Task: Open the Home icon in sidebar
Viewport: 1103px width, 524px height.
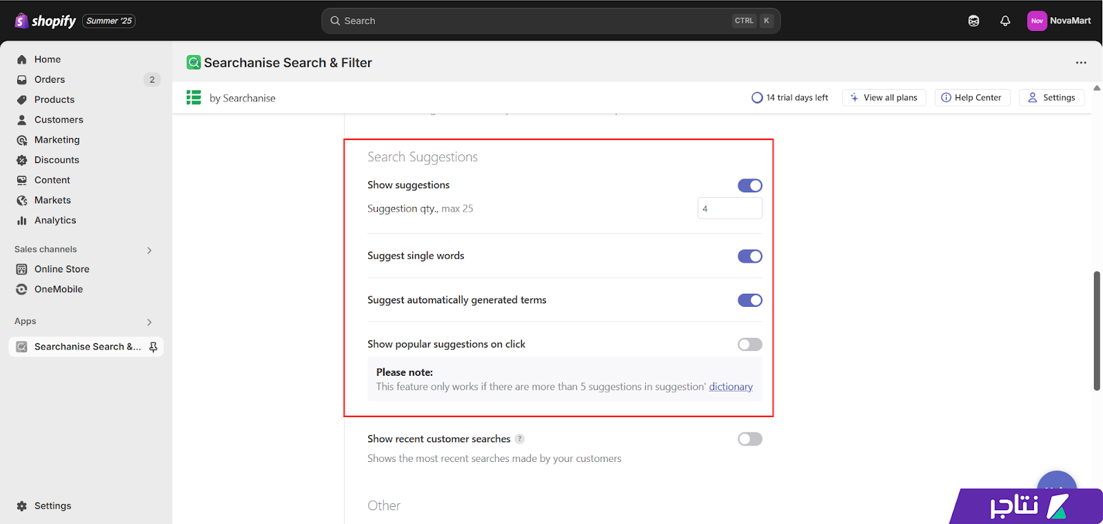Action: click(22, 59)
